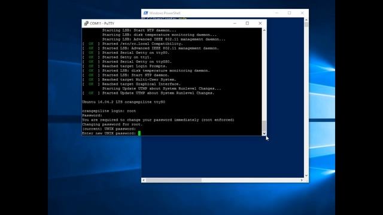Minimize the COM11 PuTTY window
The height and width of the screenshot is (215, 383).
coord(235,23)
